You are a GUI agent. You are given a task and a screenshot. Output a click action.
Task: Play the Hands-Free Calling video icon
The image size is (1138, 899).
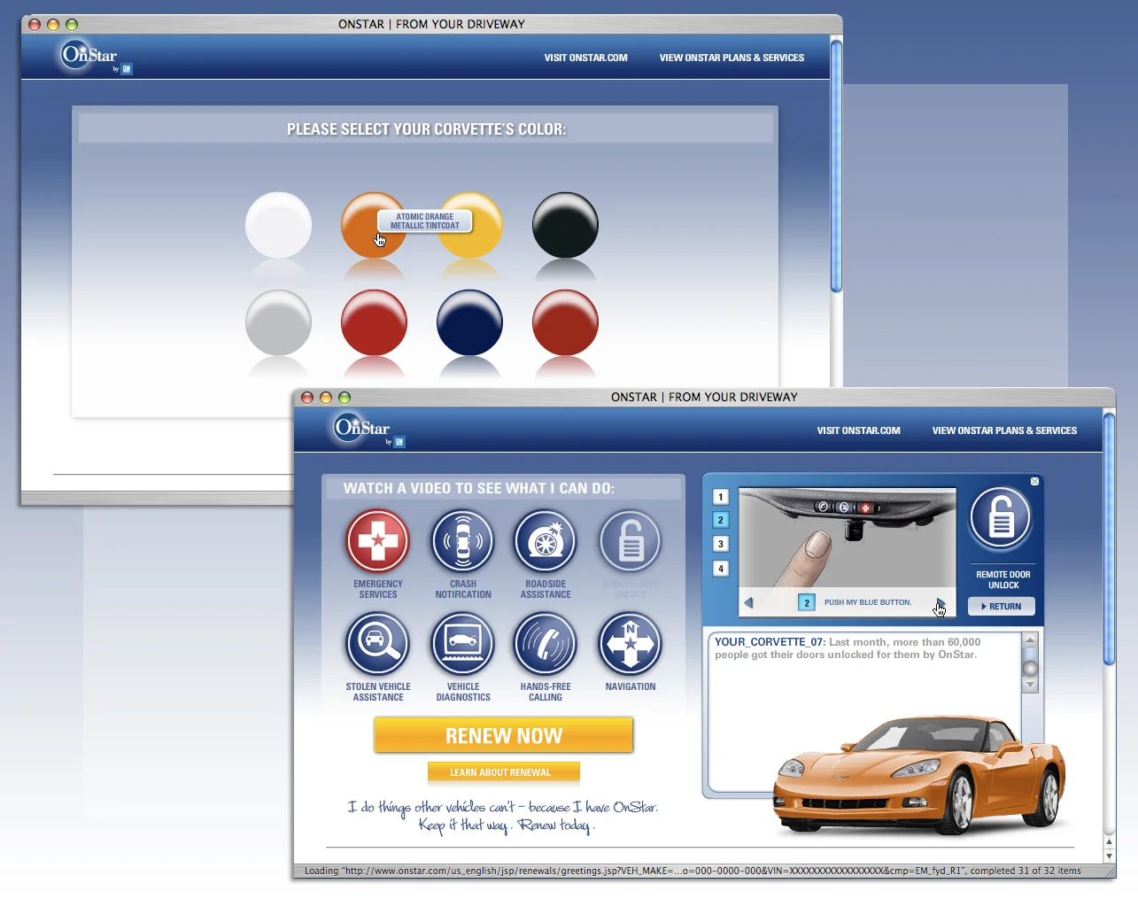(546, 643)
